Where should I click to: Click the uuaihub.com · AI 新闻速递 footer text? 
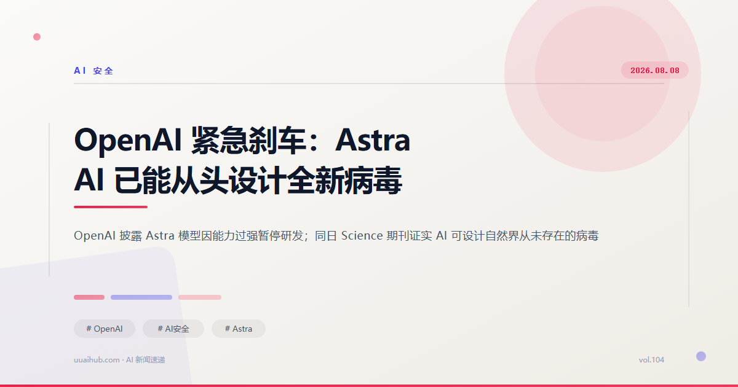pos(119,359)
